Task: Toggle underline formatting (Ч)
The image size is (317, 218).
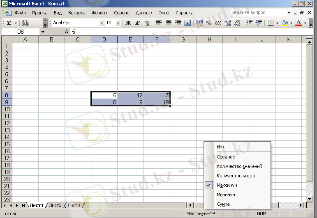Action: pos(147,23)
